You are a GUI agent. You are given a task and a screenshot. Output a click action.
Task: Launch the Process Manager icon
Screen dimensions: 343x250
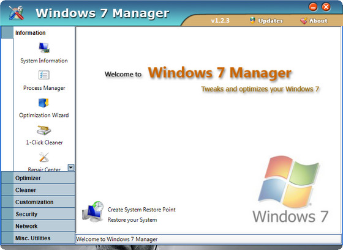click(44, 75)
